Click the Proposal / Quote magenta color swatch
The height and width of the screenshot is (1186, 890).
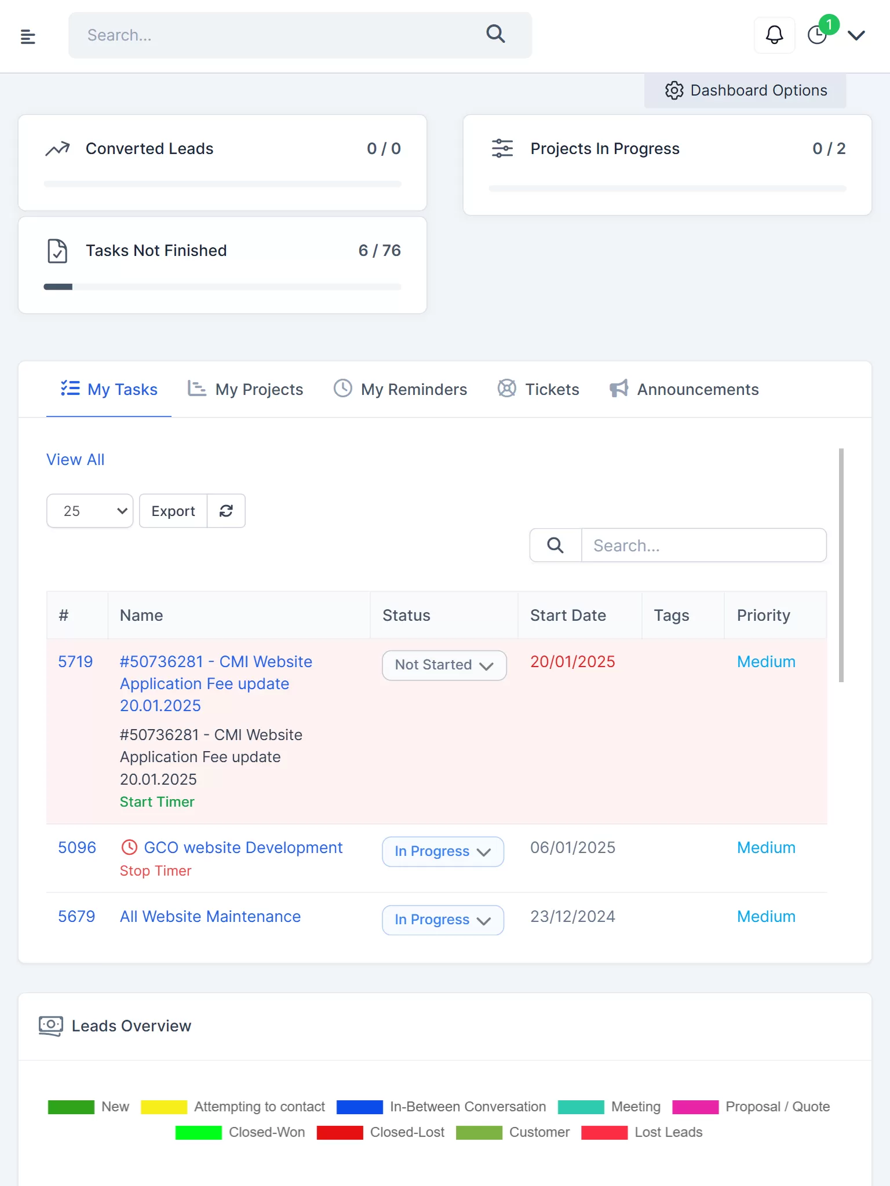coord(695,1107)
